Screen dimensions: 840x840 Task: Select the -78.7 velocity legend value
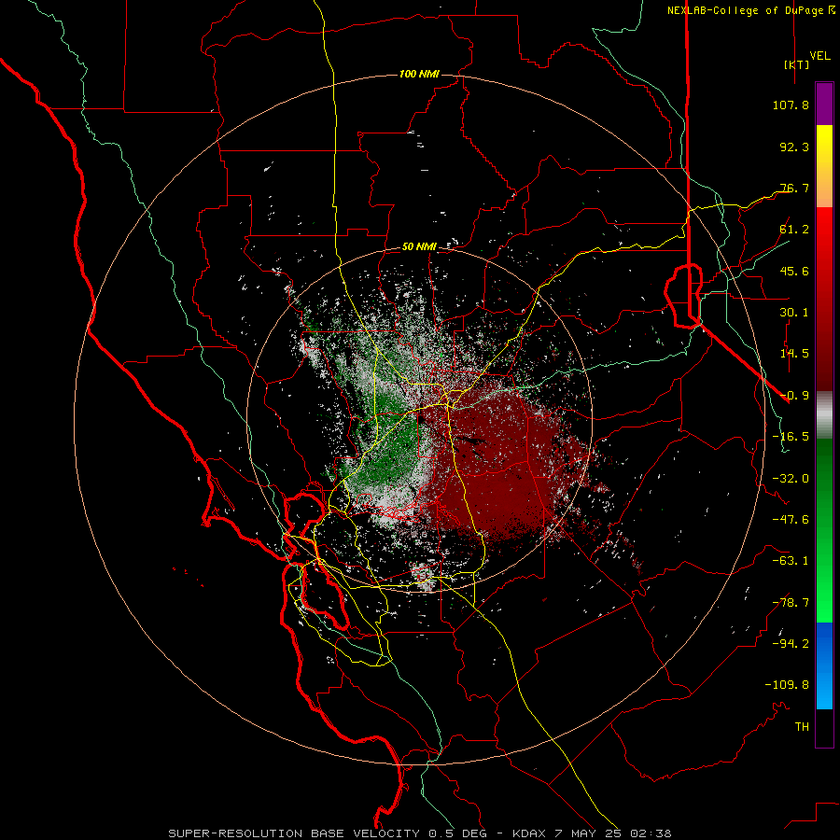click(791, 603)
